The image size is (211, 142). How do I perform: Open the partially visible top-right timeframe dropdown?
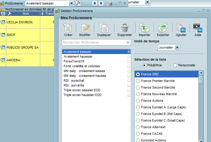tap(148, 2)
